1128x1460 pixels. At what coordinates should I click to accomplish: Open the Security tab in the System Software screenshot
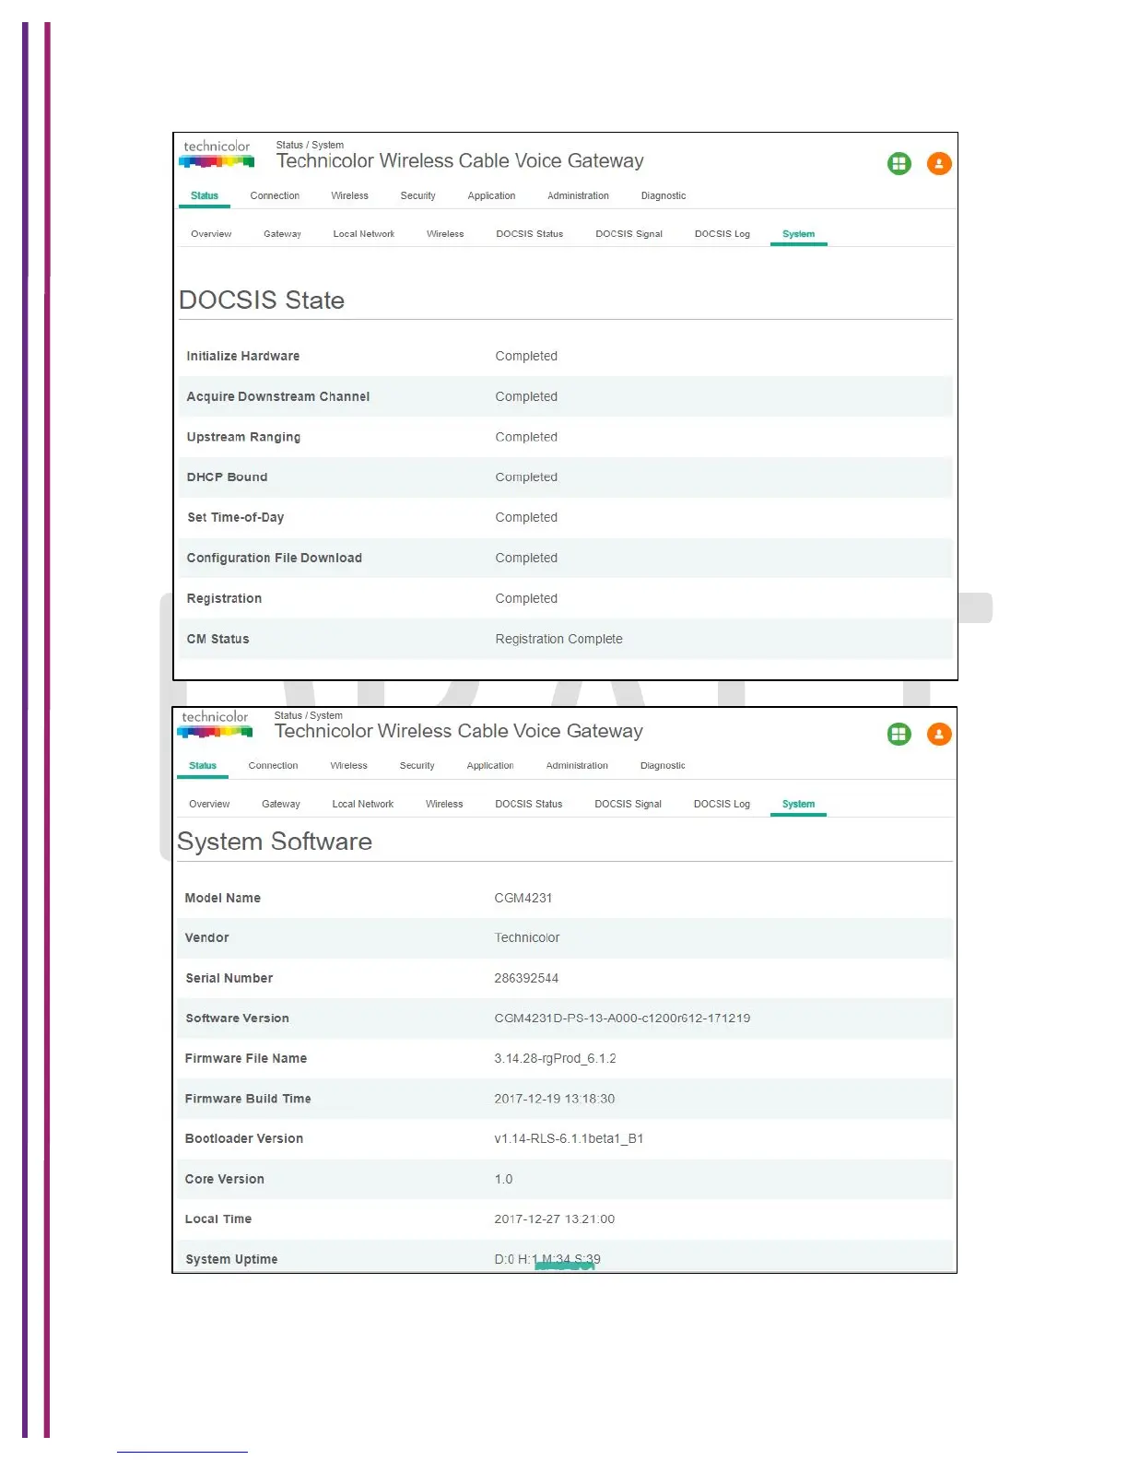417,766
